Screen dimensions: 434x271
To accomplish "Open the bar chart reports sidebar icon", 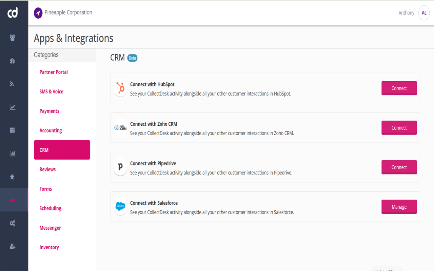I will (13, 153).
